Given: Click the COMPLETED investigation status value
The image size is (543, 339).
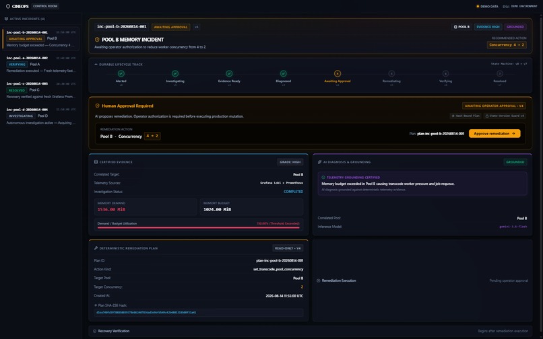Looking at the screenshot, I should pyautogui.click(x=293, y=192).
